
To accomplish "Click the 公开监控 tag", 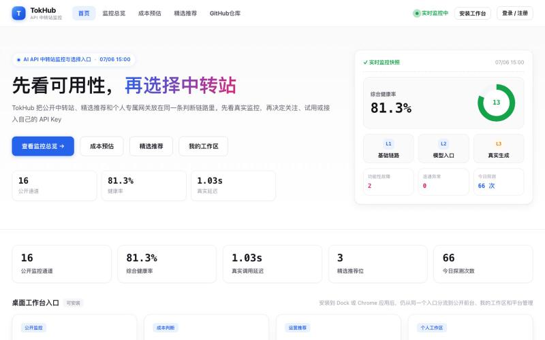I will coord(33,328).
